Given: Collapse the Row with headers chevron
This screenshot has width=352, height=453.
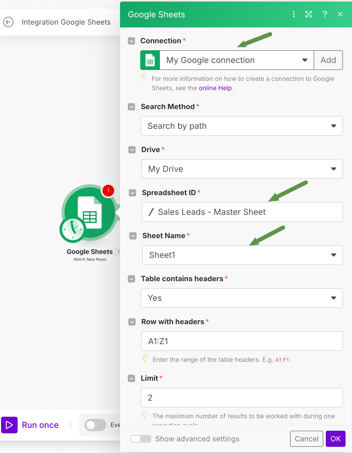Looking at the screenshot, I should pyautogui.click(x=132, y=322).
